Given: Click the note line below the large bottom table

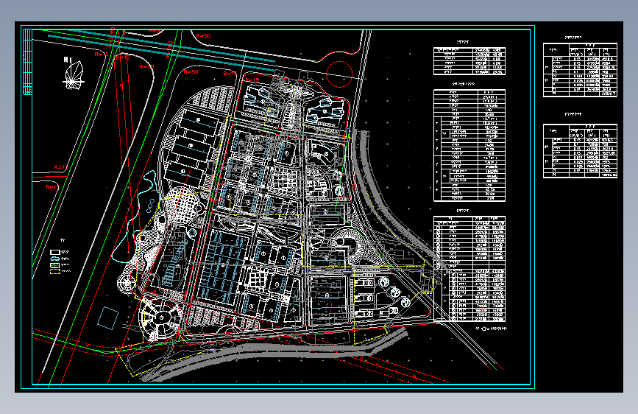Looking at the screenshot, I should (x=491, y=329).
